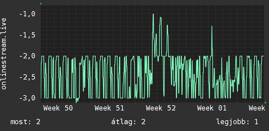269x131 pixels.
Task: Click the '-3,0' y-axis value
Action: (27, 98)
